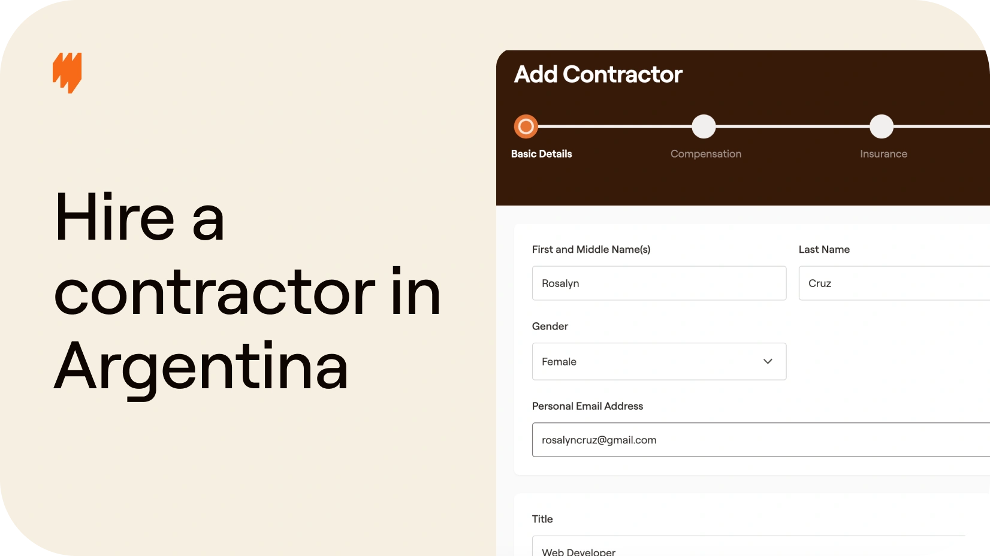Click the Insurance step label

[x=883, y=154]
